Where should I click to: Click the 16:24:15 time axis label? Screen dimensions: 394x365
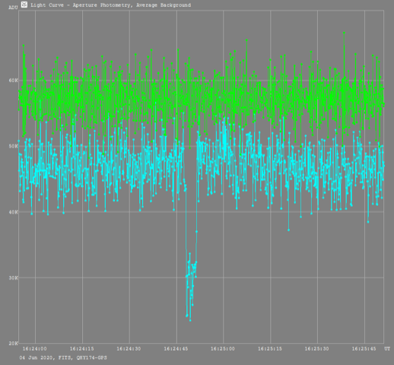click(81, 349)
